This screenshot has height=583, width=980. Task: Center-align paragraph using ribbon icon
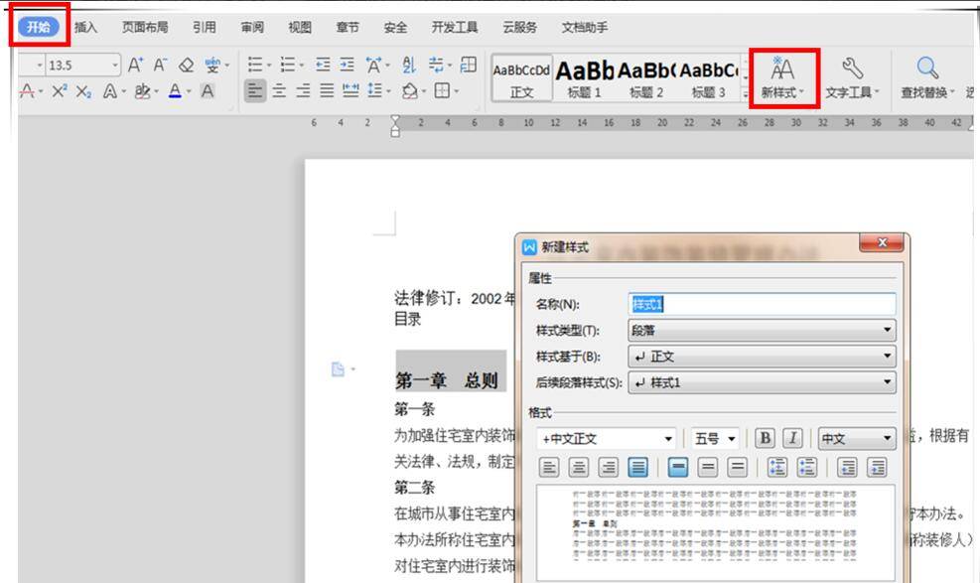click(276, 90)
